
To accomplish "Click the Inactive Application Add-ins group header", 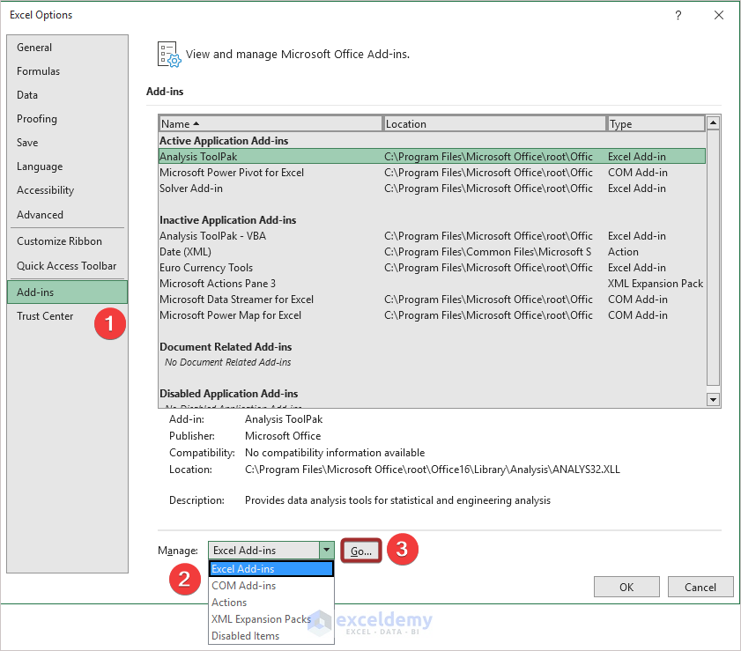I will [x=228, y=220].
